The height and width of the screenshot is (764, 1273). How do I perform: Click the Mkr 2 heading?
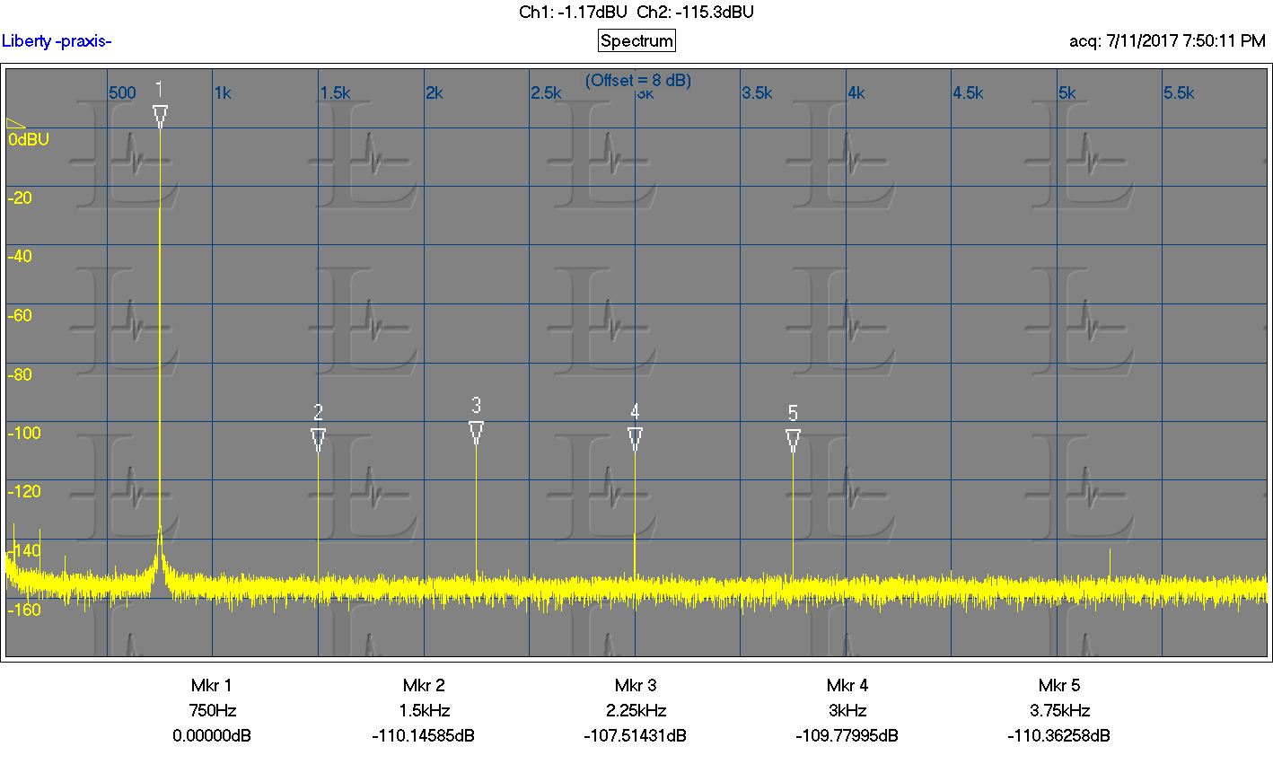pyautogui.click(x=424, y=685)
